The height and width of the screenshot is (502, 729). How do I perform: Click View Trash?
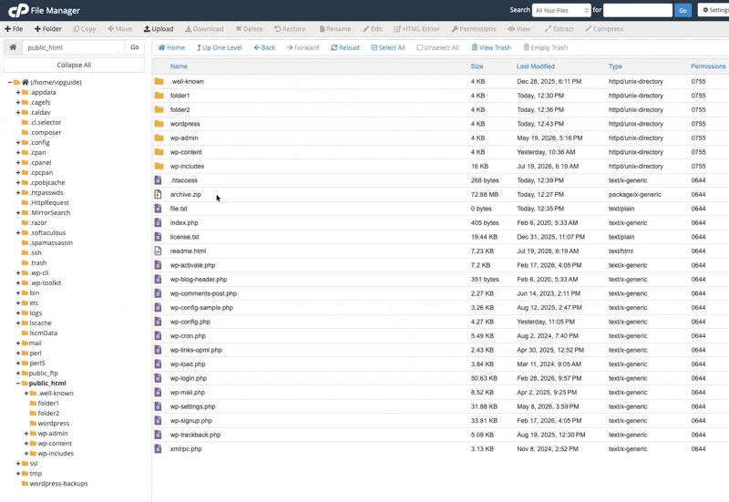click(491, 47)
